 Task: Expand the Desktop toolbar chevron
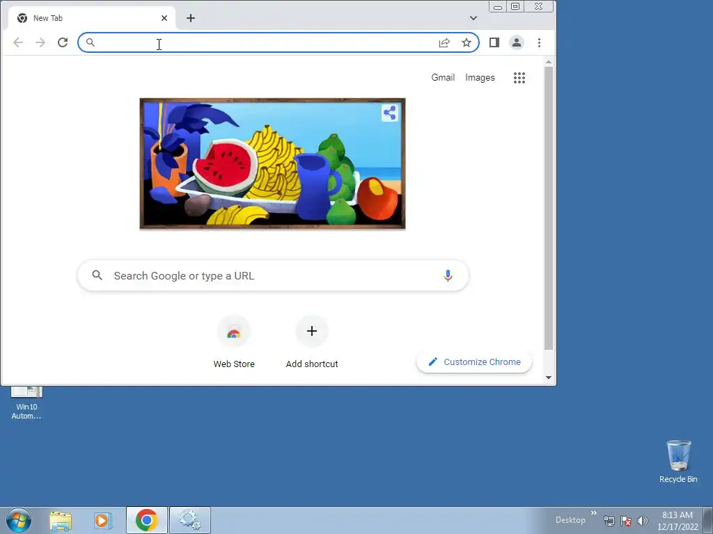(594, 513)
